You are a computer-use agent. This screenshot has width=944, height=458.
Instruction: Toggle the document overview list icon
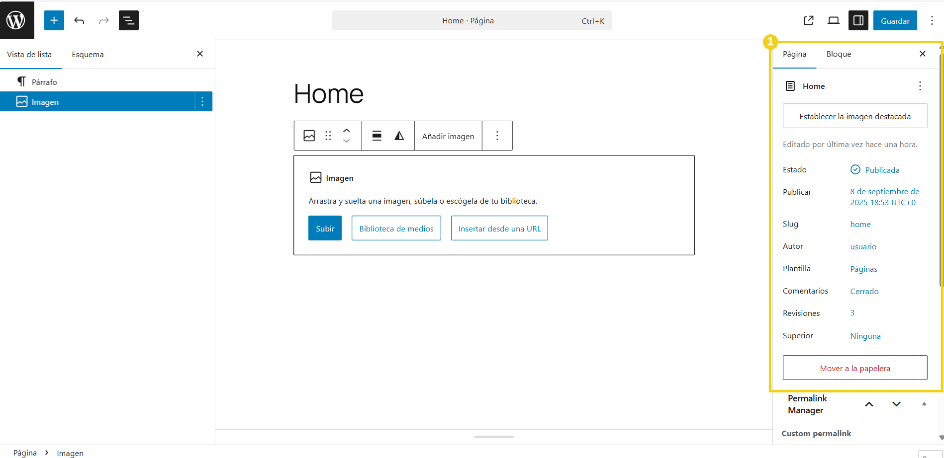[x=128, y=20]
